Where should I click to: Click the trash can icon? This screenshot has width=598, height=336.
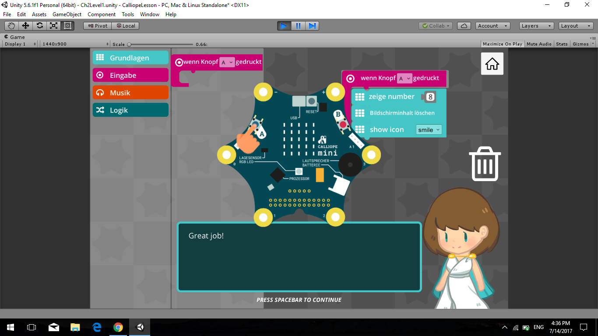pos(485,164)
